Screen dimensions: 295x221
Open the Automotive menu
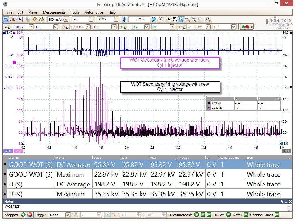pyautogui.click(x=94, y=12)
